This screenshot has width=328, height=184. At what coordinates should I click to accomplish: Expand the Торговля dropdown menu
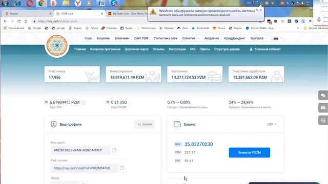pyautogui.click(x=258, y=38)
